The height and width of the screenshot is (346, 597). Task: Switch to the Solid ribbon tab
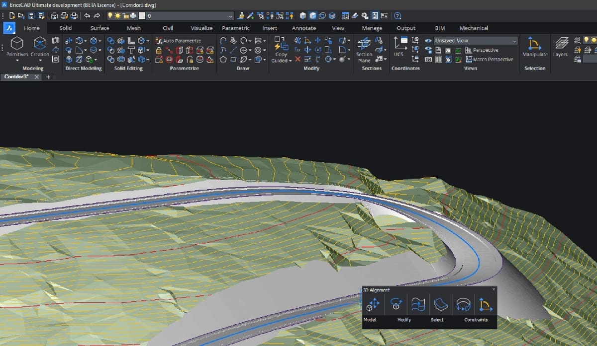[x=65, y=28]
